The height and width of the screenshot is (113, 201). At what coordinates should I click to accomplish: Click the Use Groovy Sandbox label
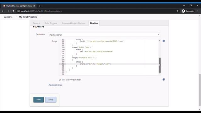point(72,80)
